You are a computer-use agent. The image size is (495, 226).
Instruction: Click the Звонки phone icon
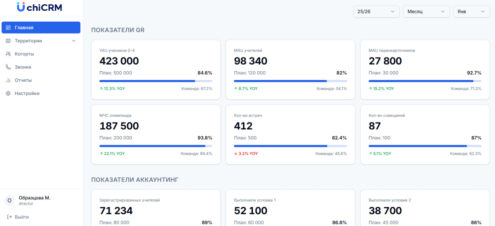(x=8, y=67)
